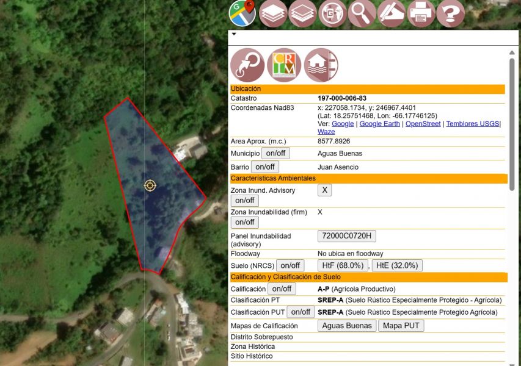Collapse the info panel with the triangle

[233, 34]
